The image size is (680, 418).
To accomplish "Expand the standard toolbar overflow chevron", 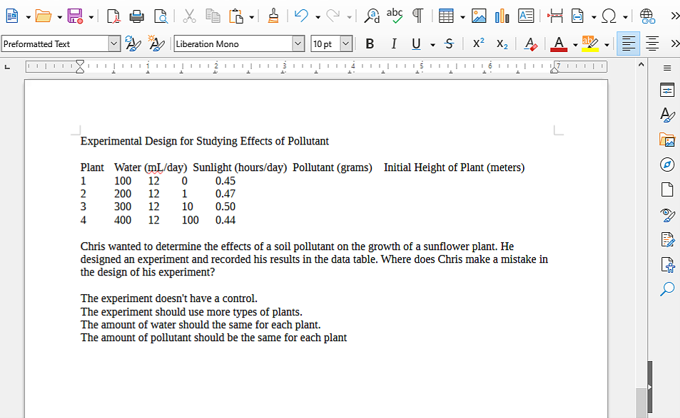I will tap(674, 16).
